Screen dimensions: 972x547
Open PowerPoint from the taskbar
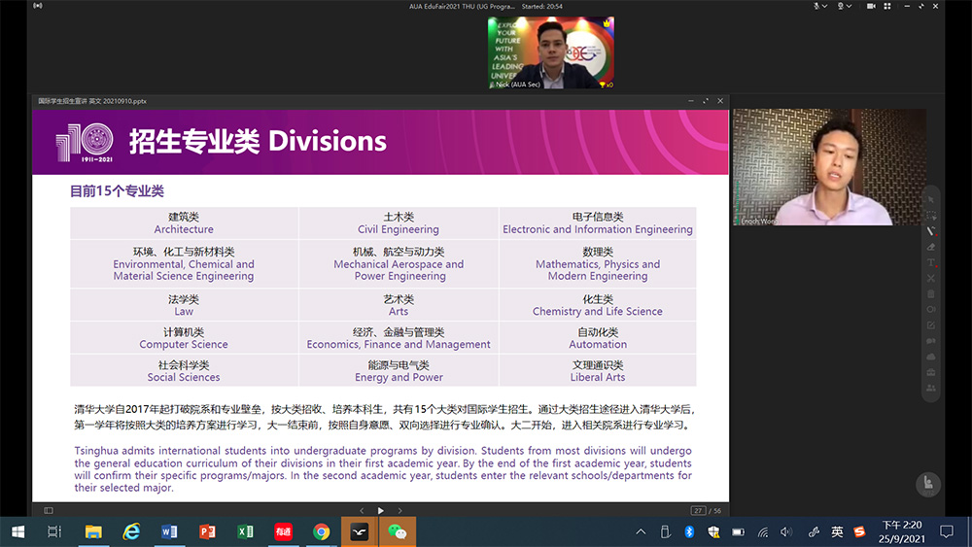tap(207, 531)
